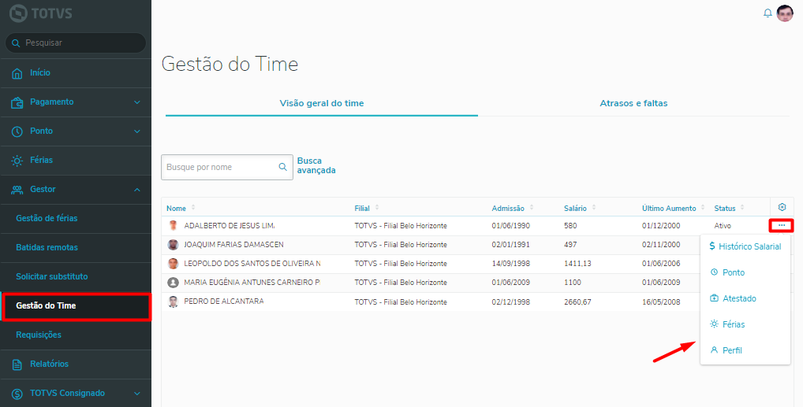Sort by Status column arrows

tap(742, 208)
